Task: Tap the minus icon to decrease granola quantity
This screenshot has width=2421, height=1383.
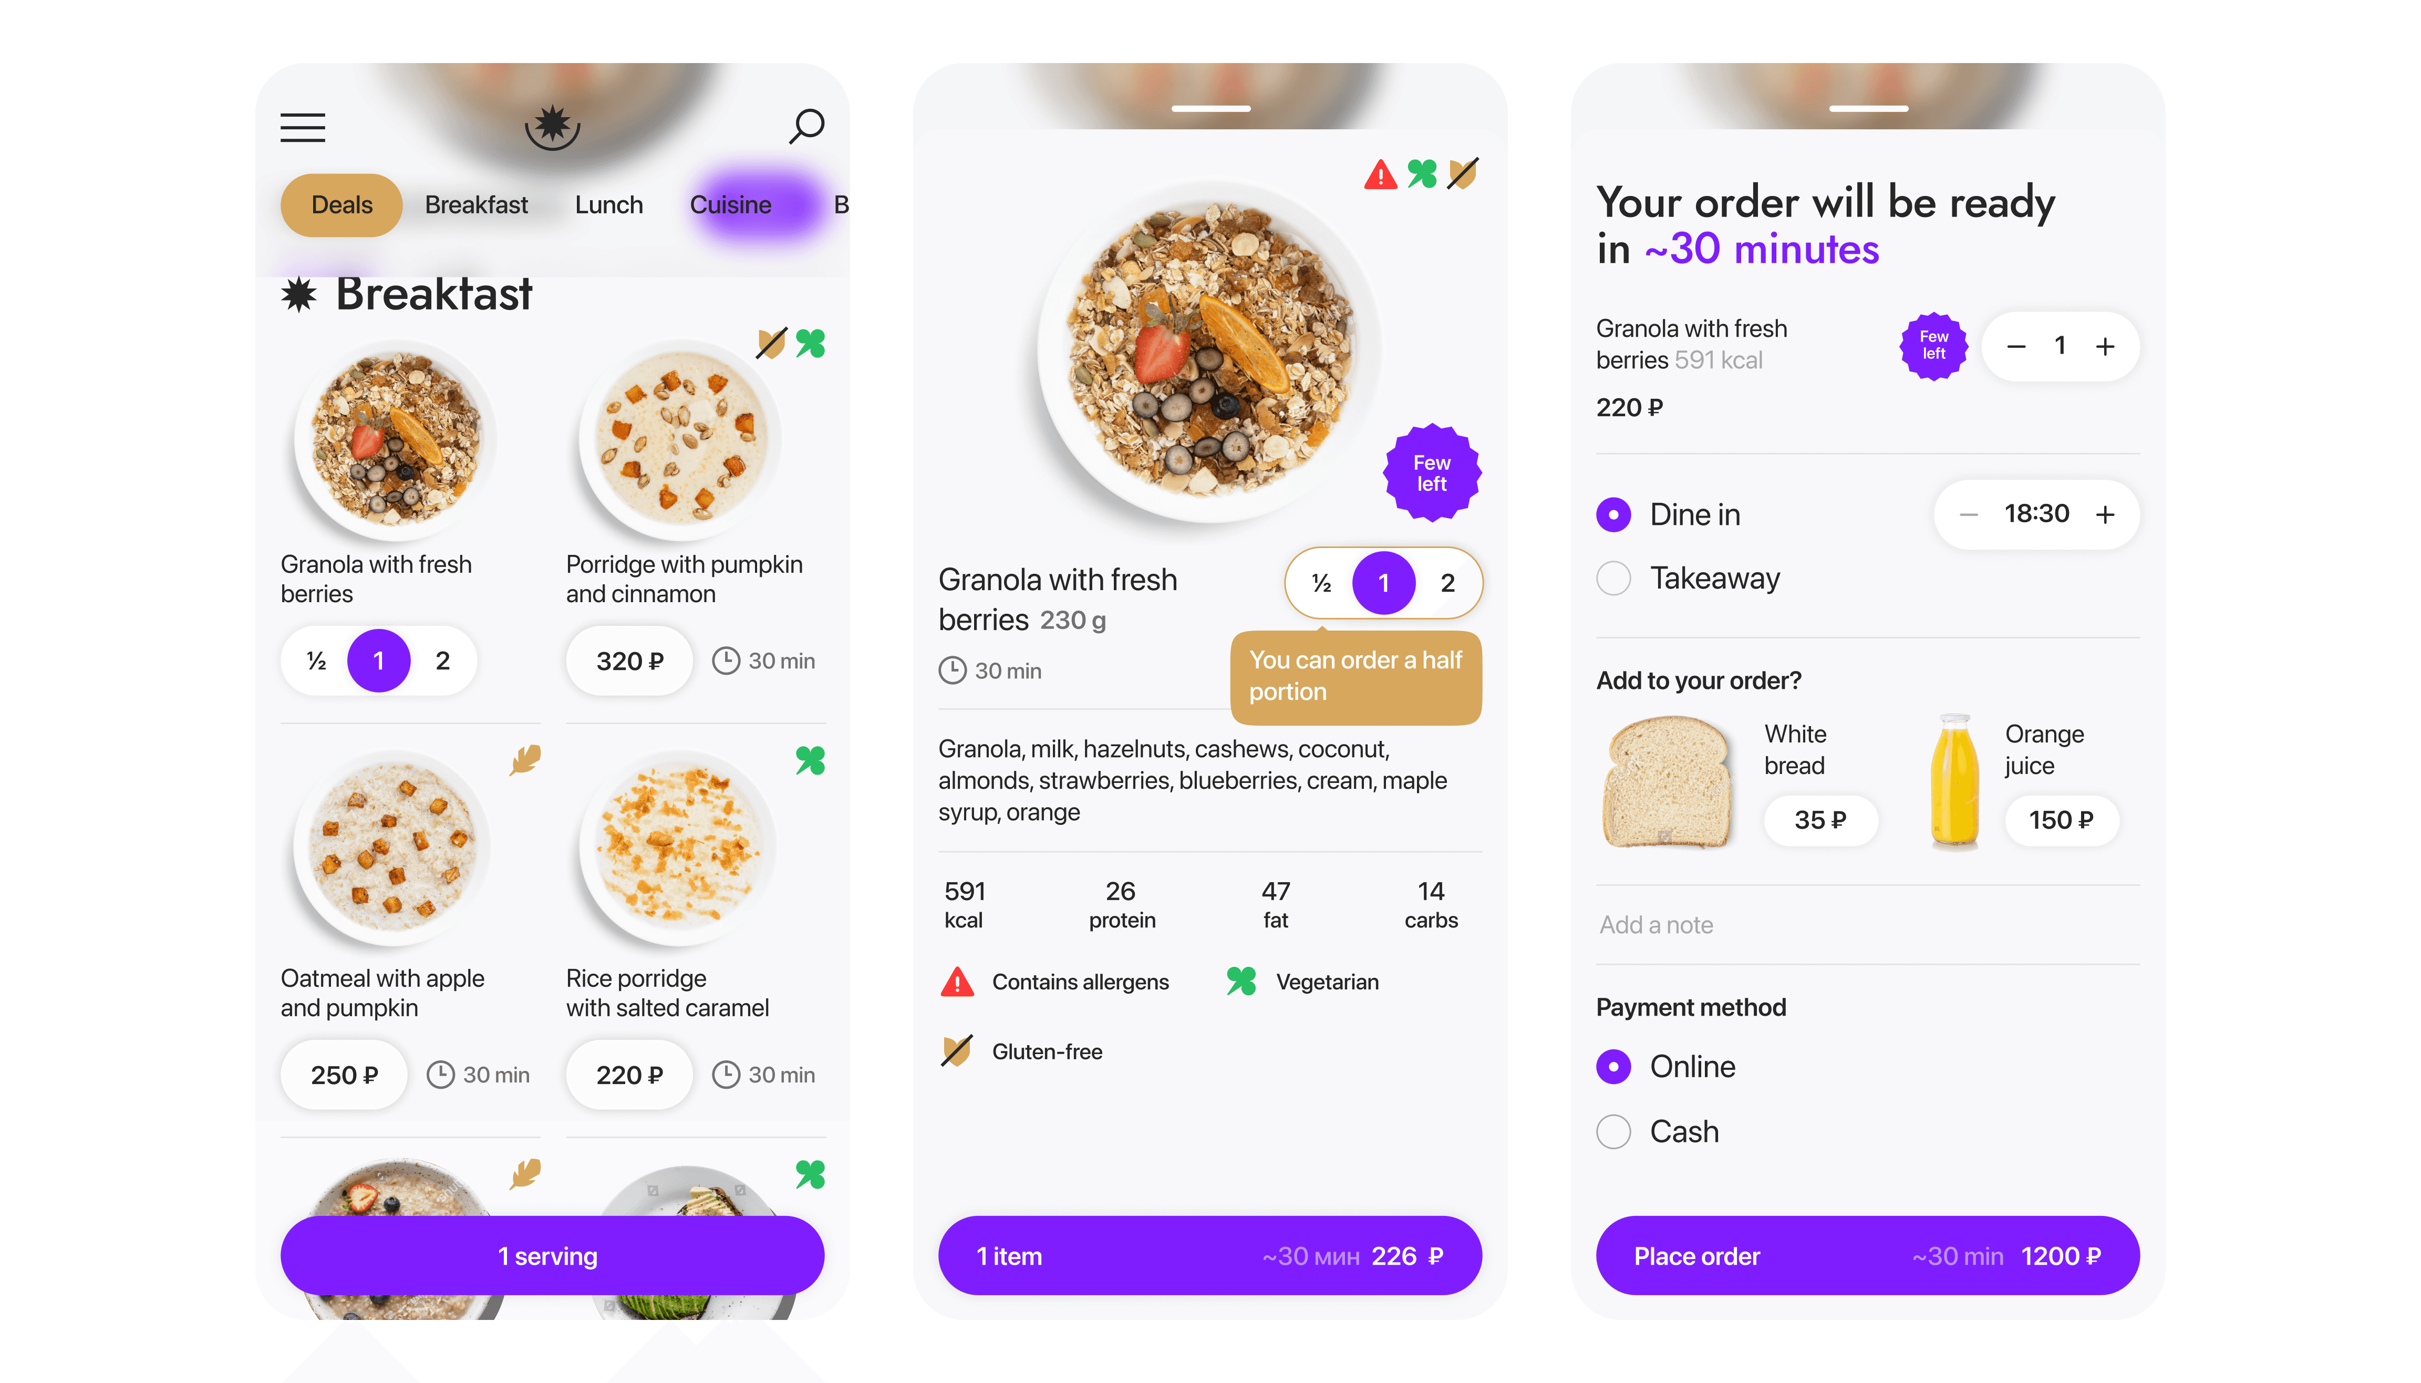Action: click(2014, 347)
